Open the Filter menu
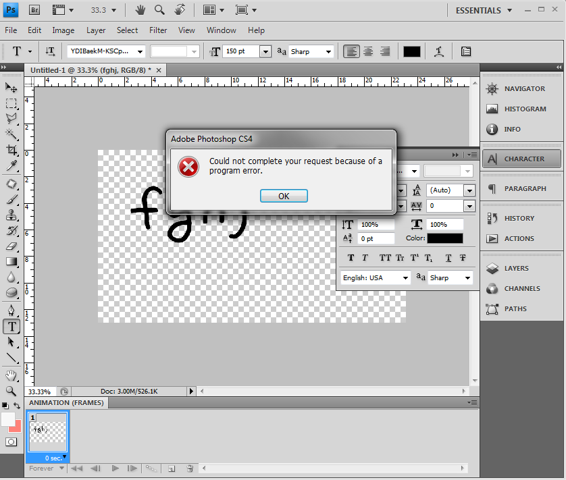This screenshot has width=566, height=480. click(x=158, y=30)
